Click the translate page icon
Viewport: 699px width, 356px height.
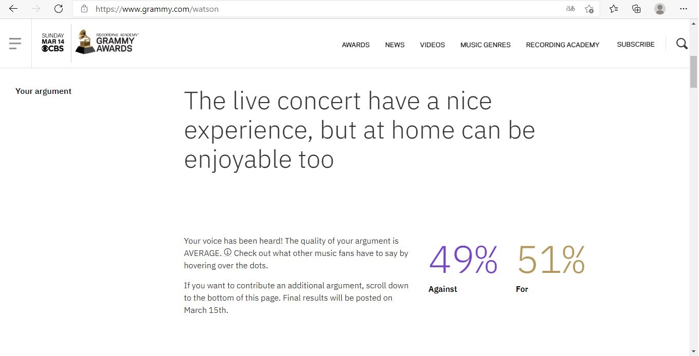point(571,9)
